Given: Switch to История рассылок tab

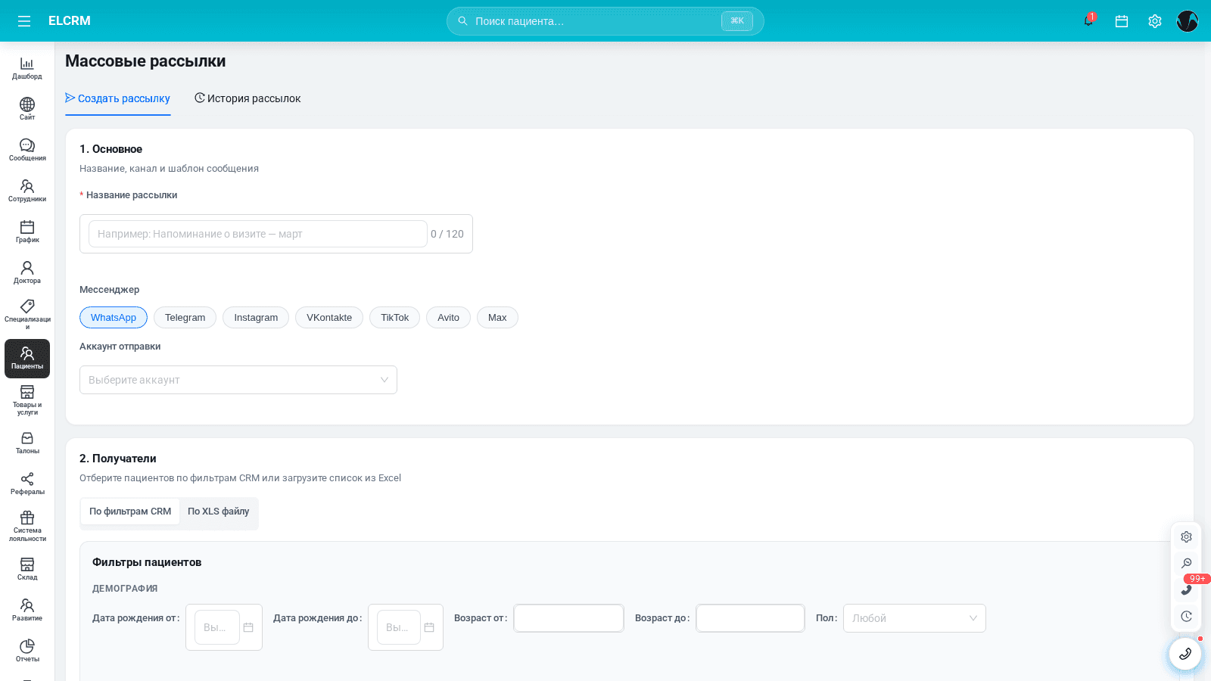Looking at the screenshot, I should tap(247, 98).
